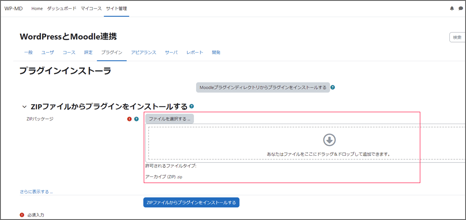The height and width of the screenshot is (220, 466).
Task: Click the download arrow icon in drop zone
Action: click(329, 140)
